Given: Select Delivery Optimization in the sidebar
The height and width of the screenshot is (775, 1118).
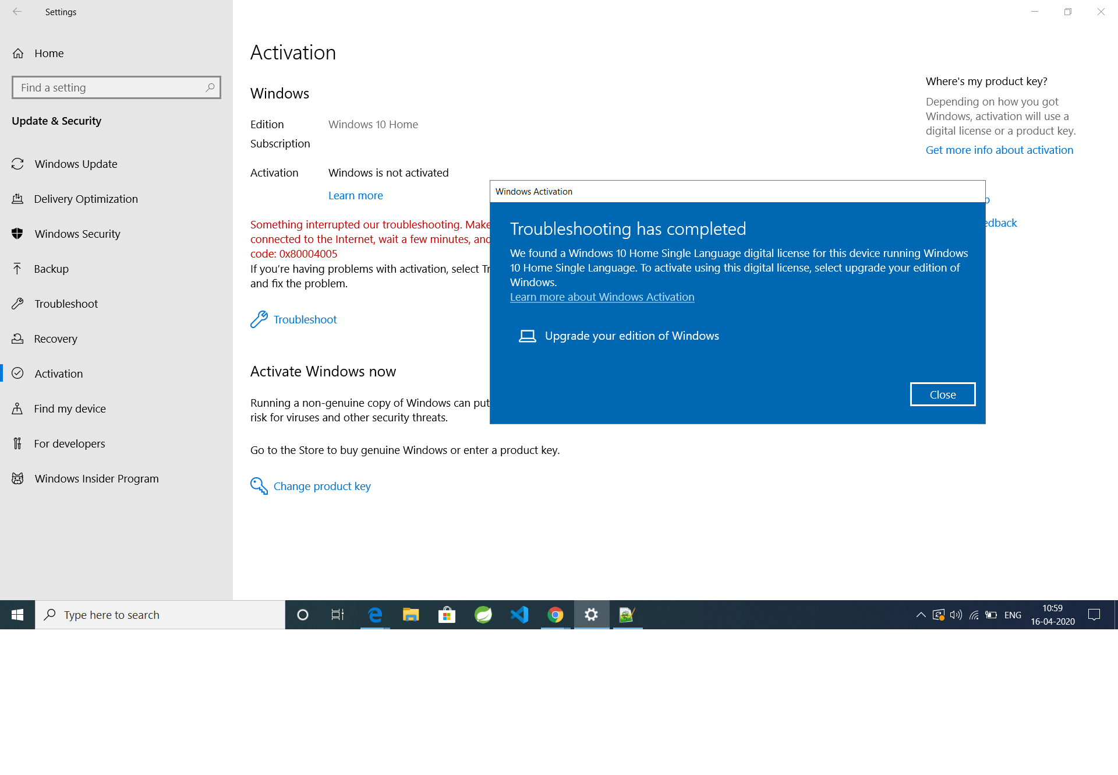Looking at the screenshot, I should click(x=116, y=199).
